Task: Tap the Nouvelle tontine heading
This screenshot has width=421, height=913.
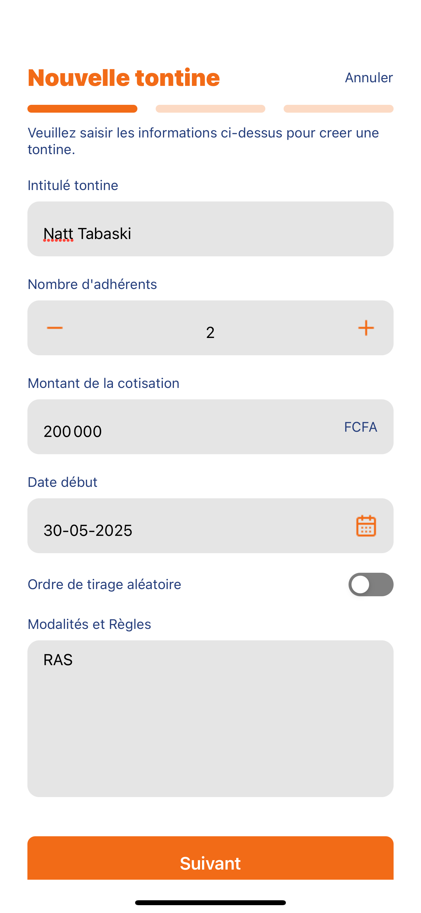Action: click(124, 78)
